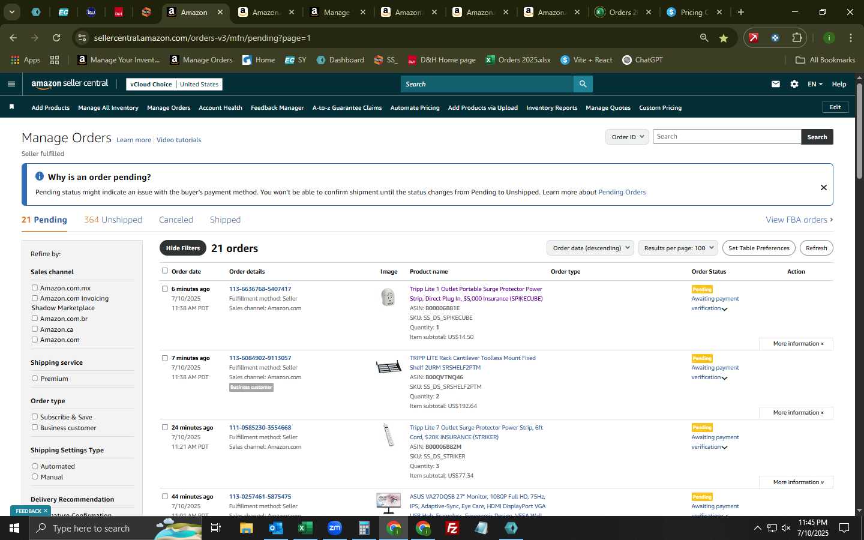The width and height of the screenshot is (864, 540).
Task: Click the Tripp Lite surge strip product thumbnail
Action: [388, 435]
